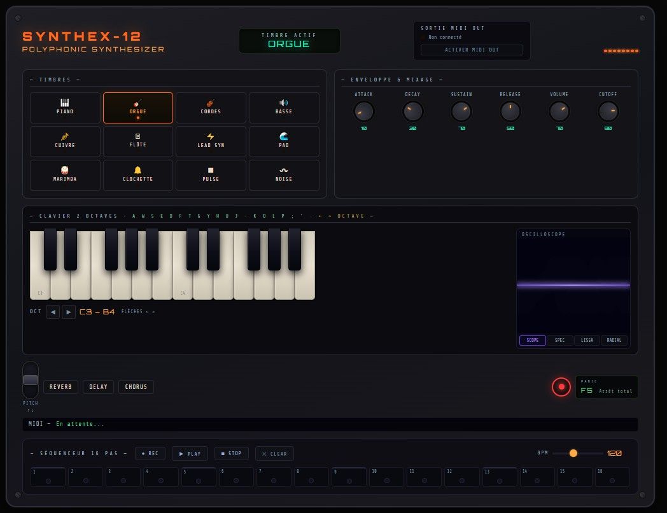Enable the Reverb effect
This screenshot has width=667, height=513.
pyautogui.click(x=60, y=387)
